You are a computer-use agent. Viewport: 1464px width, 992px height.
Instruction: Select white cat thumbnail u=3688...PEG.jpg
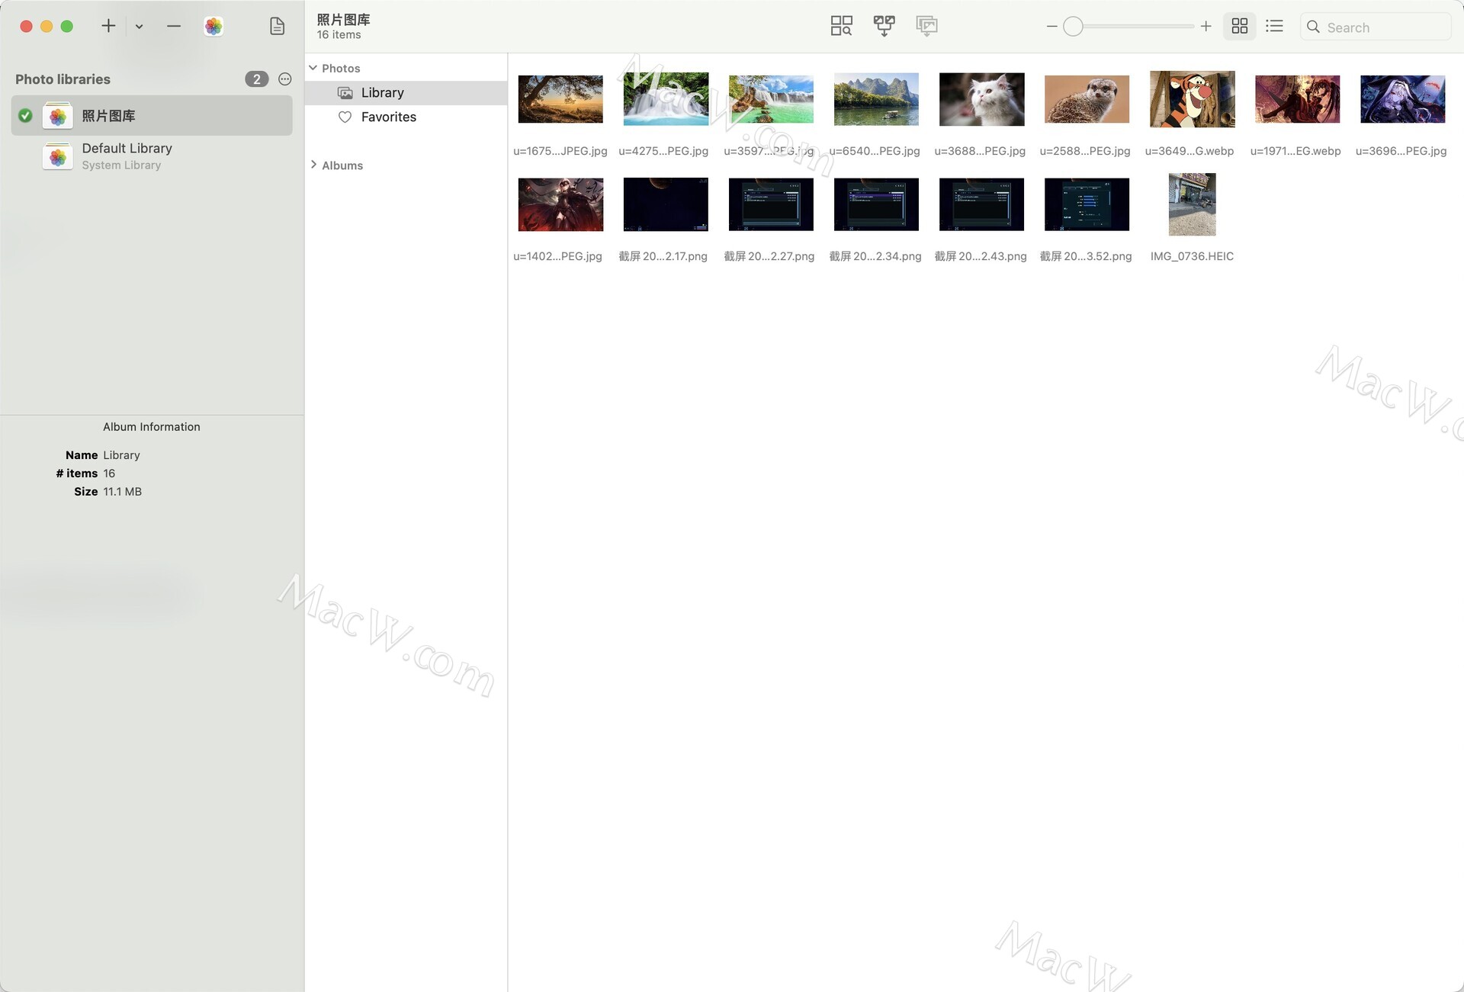981,99
